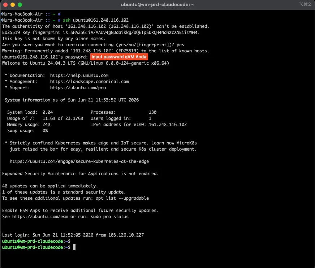Click the Memory usage value 24%
Image resolution: width=315 pixels, height=268 pixels.
point(46,125)
